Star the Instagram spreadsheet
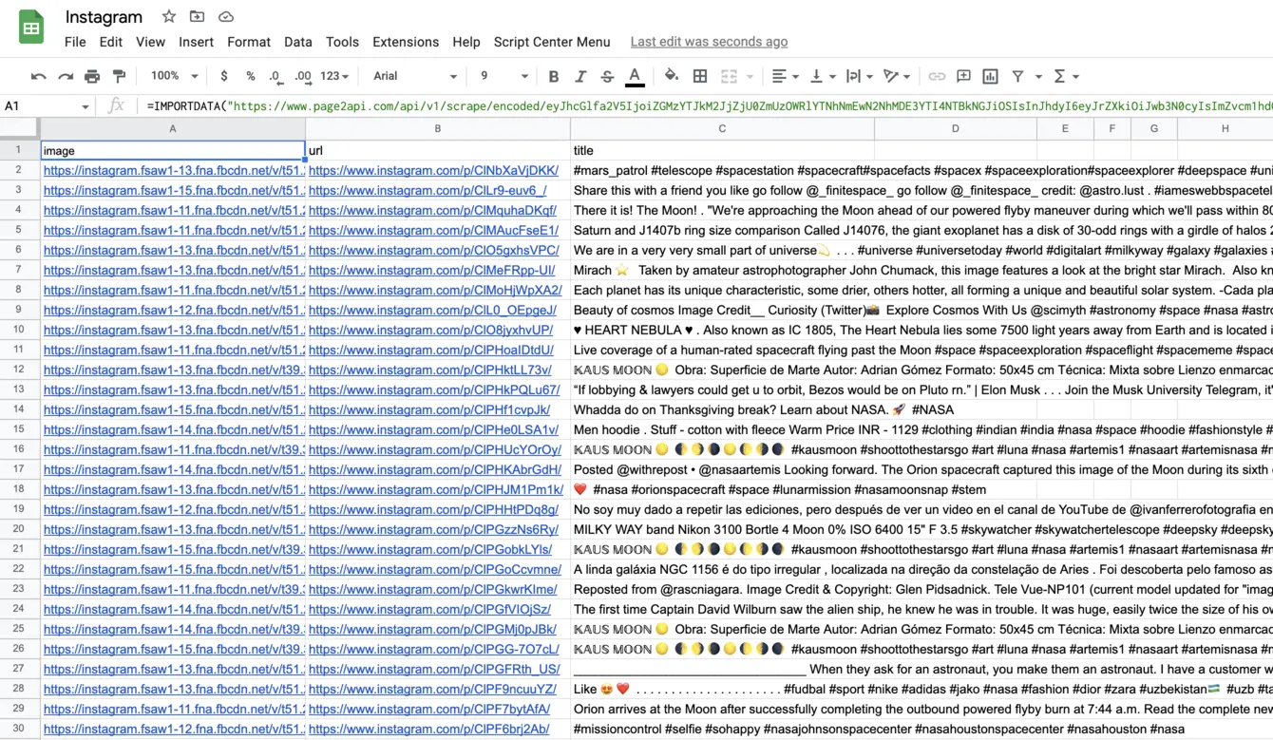1273x740 pixels. (x=169, y=17)
